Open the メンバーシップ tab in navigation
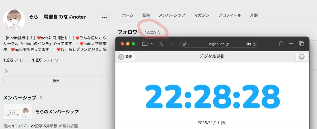The width and height of the screenshot is (317, 129). point(172,15)
